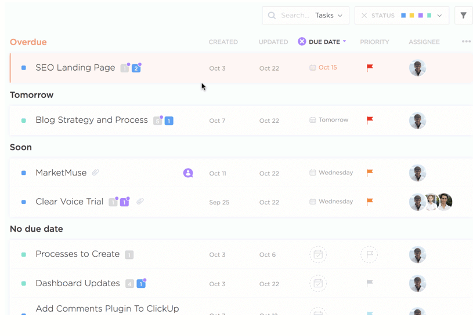Click the gray priority flag for Dashboard Updates
This screenshot has height=336, width=473.
(x=370, y=283)
